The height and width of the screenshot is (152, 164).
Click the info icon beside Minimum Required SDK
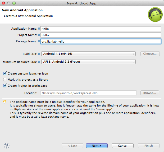point(39,62)
